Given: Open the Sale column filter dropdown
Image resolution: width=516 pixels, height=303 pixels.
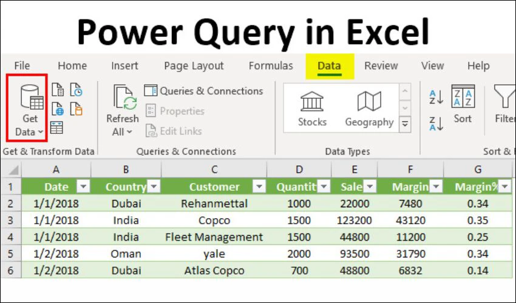Looking at the screenshot, I should 370,187.
